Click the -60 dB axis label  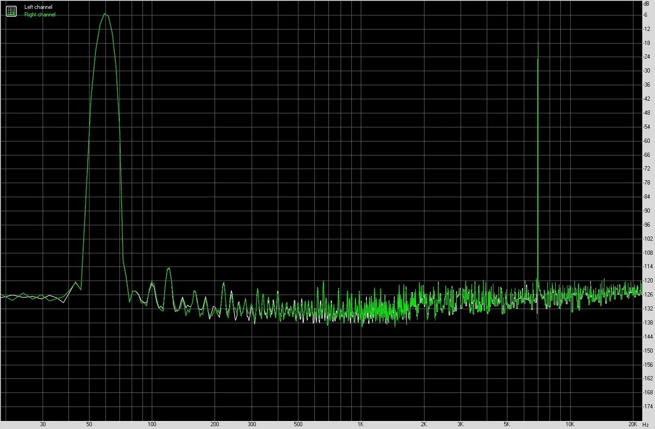647,141
